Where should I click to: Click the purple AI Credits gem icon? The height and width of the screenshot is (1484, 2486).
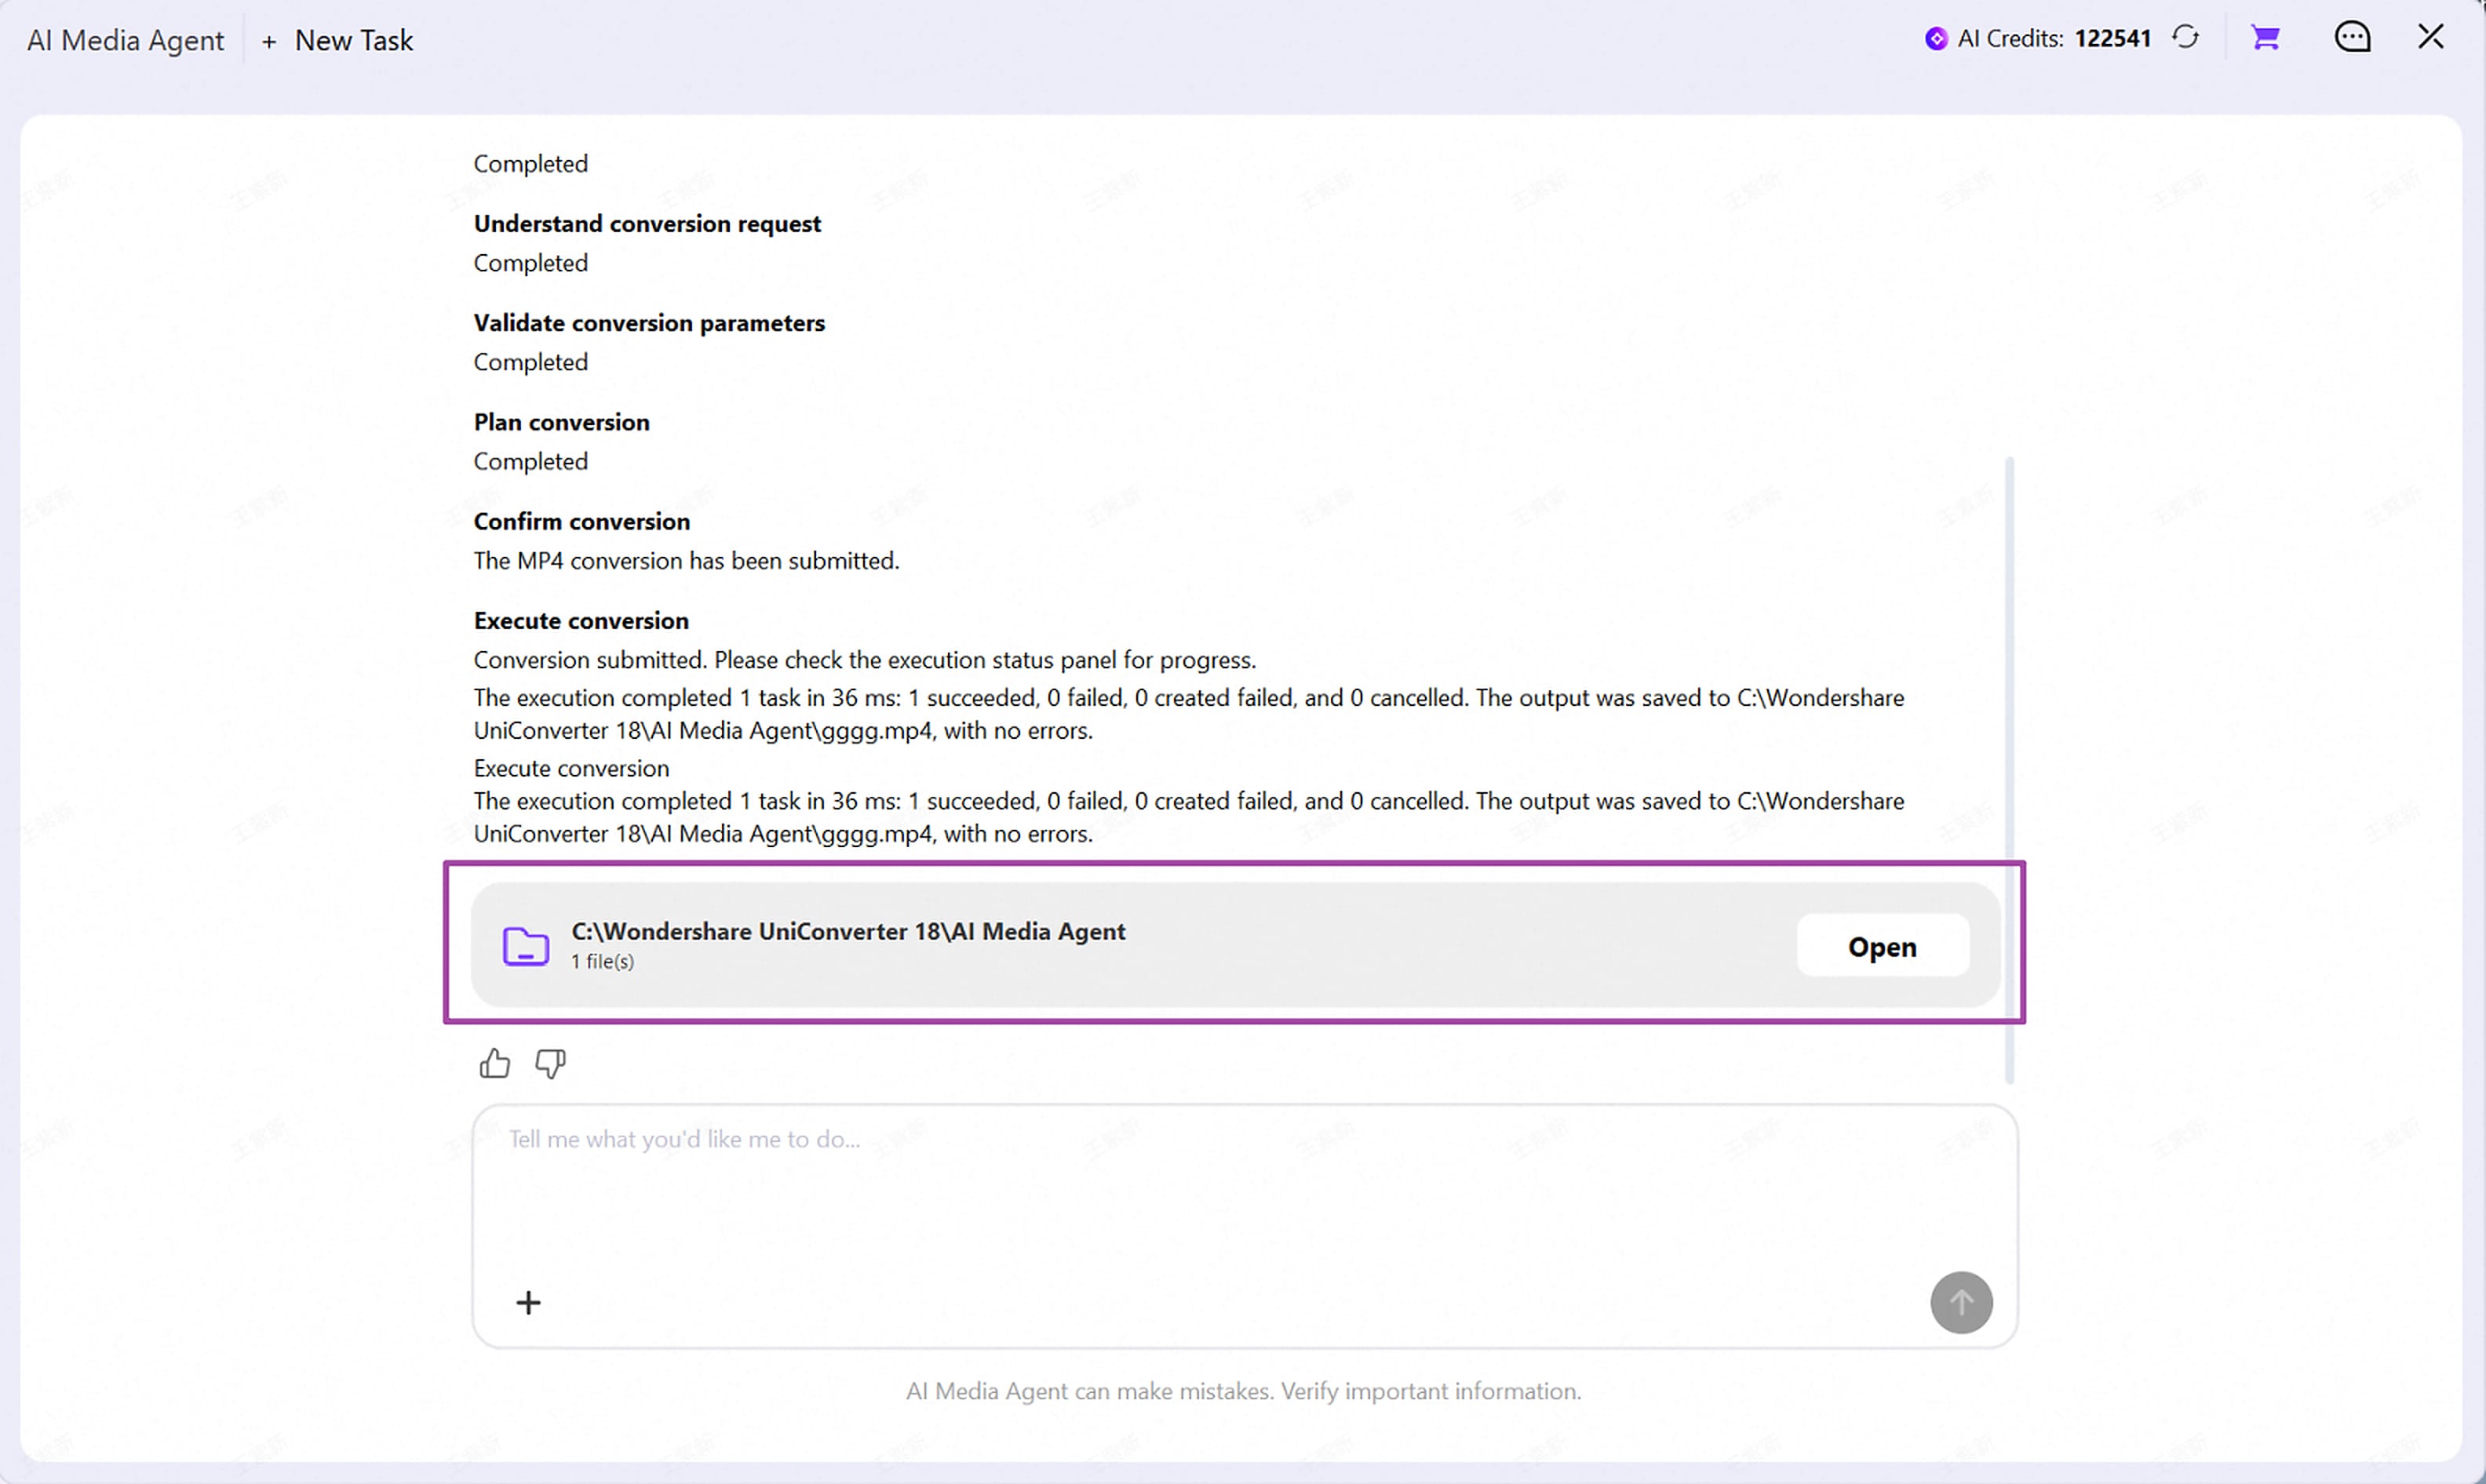(x=1937, y=39)
